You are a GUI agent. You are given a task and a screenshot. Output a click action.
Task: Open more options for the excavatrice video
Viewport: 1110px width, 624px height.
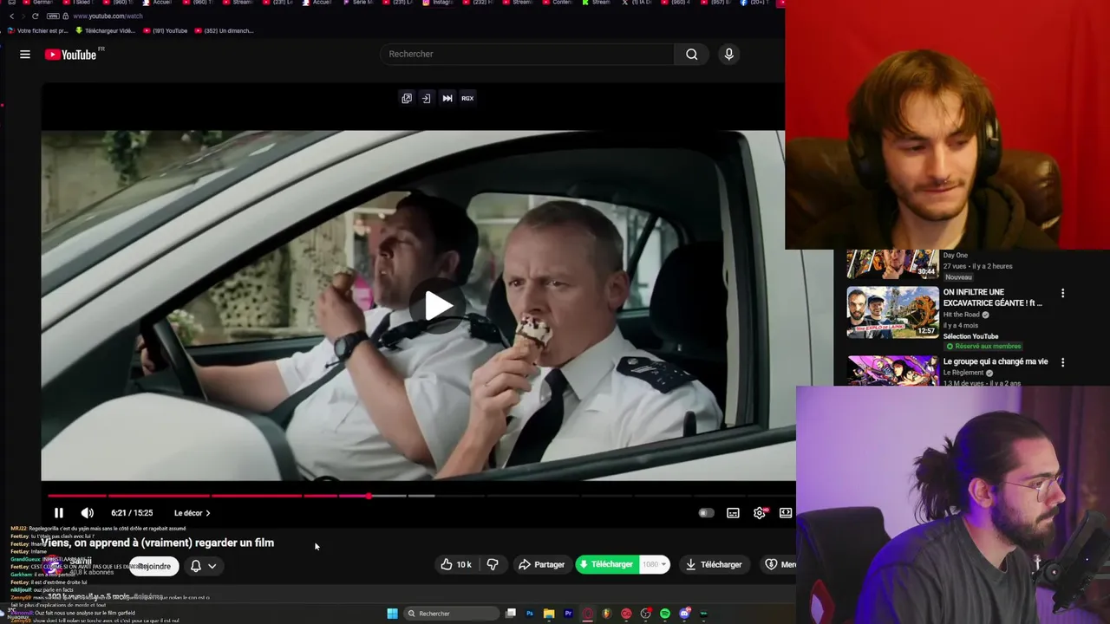1062,293
